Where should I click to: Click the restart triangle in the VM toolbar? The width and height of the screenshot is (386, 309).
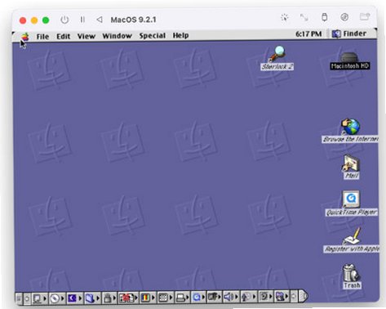[x=100, y=20]
